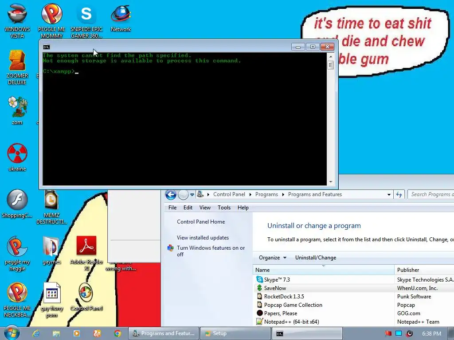
Task: Open the View menu
Action: (205, 208)
